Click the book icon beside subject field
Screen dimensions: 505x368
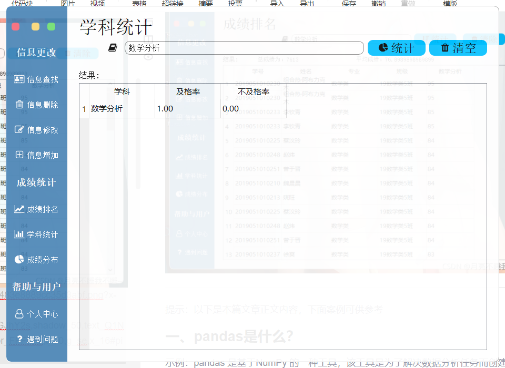113,48
